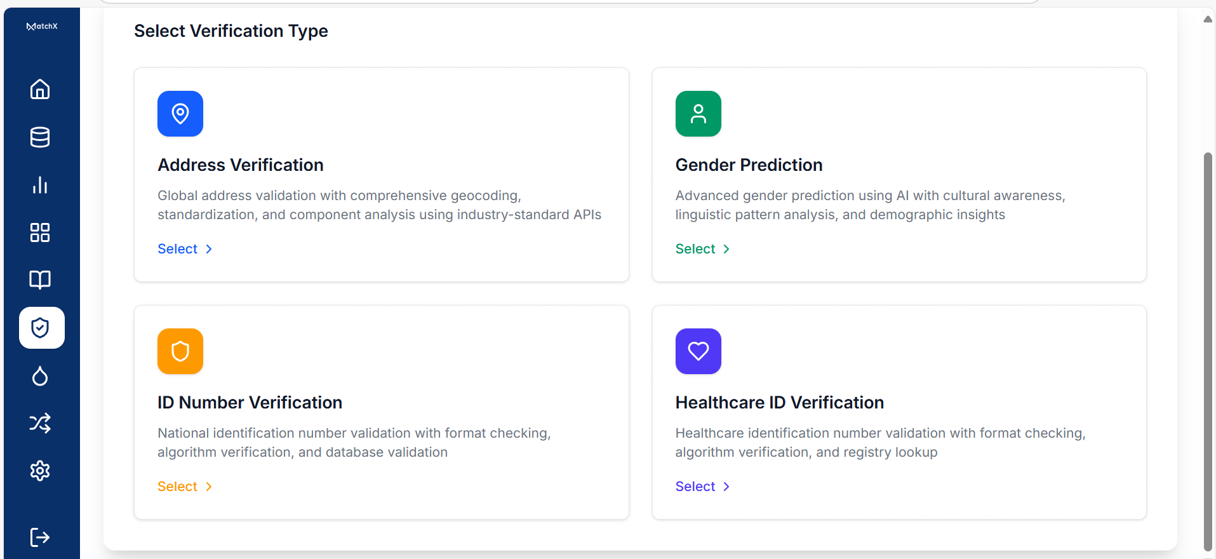This screenshot has height=559, width=1216.
Task: Open the settings gear icon
Action: [x=40, y=471]
